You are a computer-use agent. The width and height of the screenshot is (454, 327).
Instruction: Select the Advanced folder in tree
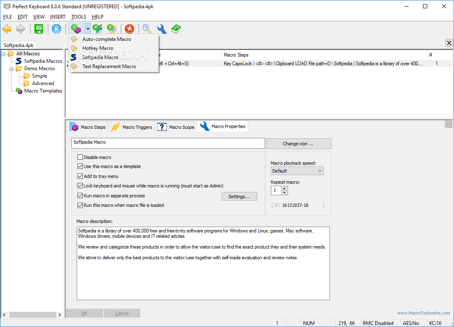43,83
